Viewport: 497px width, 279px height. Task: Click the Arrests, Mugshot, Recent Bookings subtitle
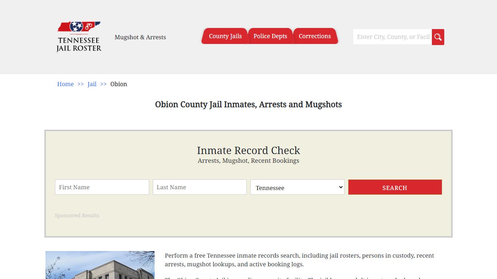(249, 161)
